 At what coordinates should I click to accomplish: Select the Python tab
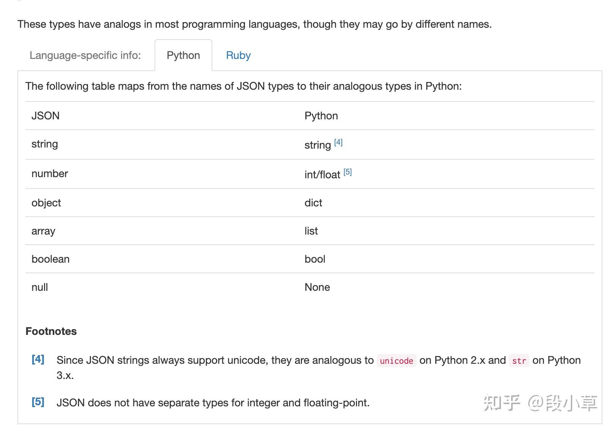pos(183,55)
